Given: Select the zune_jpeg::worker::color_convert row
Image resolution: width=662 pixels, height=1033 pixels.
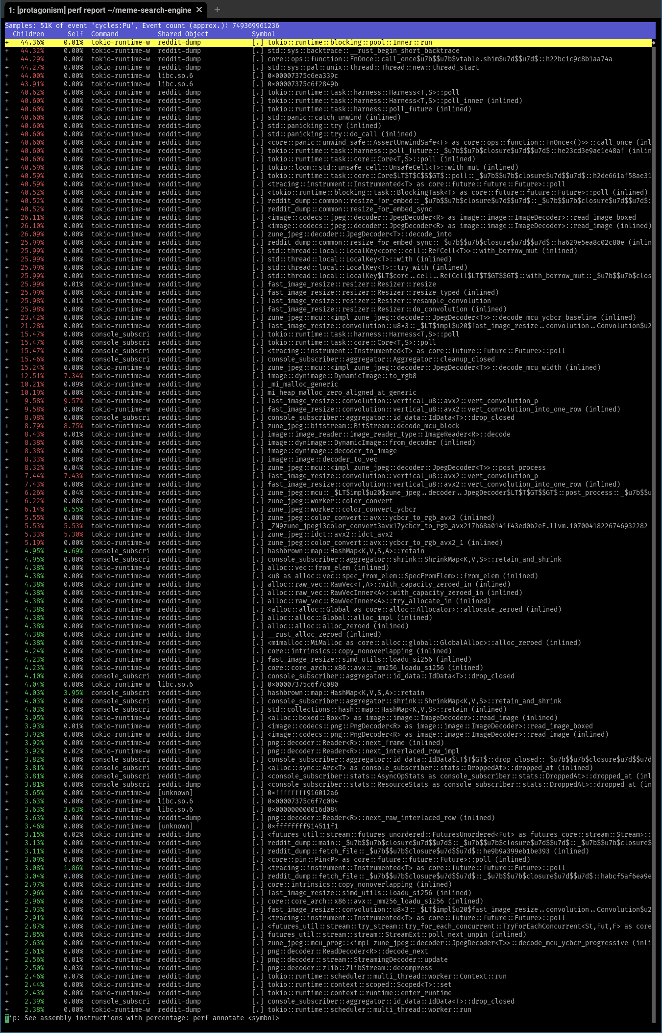Looking at the screenshot, I should click(328, 501).
